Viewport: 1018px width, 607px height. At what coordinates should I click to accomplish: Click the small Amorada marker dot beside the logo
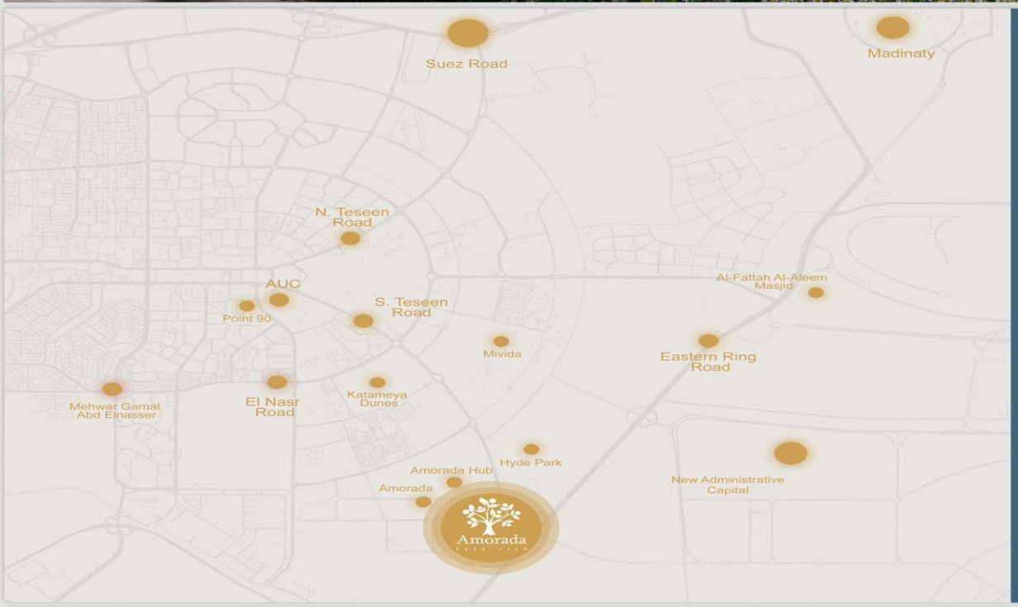(x=423, y=501)
